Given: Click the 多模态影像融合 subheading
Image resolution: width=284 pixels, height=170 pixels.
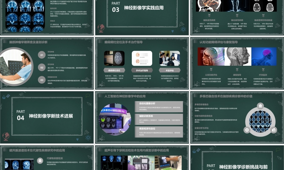Looking at the screenshot, I should tap(201, 105).
